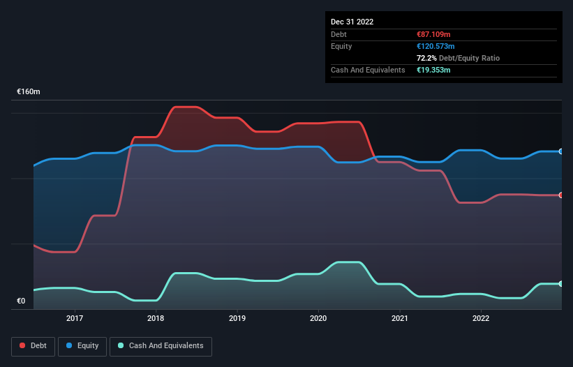Image resolution: width=573 pixels, height=367 pixels.
Task: Click the red Debt legend dot
Action: tap(22, 345)
